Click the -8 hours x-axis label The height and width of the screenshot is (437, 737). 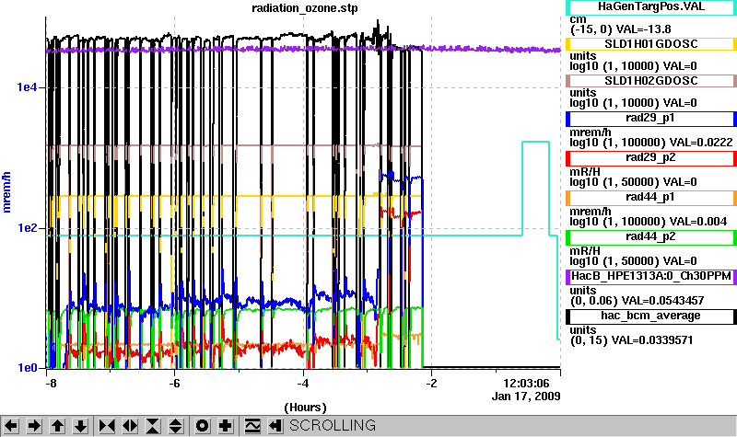click(x=51, y=383)
